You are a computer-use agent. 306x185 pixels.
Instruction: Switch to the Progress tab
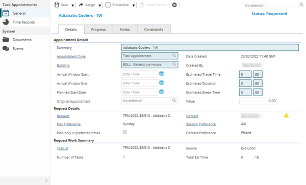(x=98, y=29)
